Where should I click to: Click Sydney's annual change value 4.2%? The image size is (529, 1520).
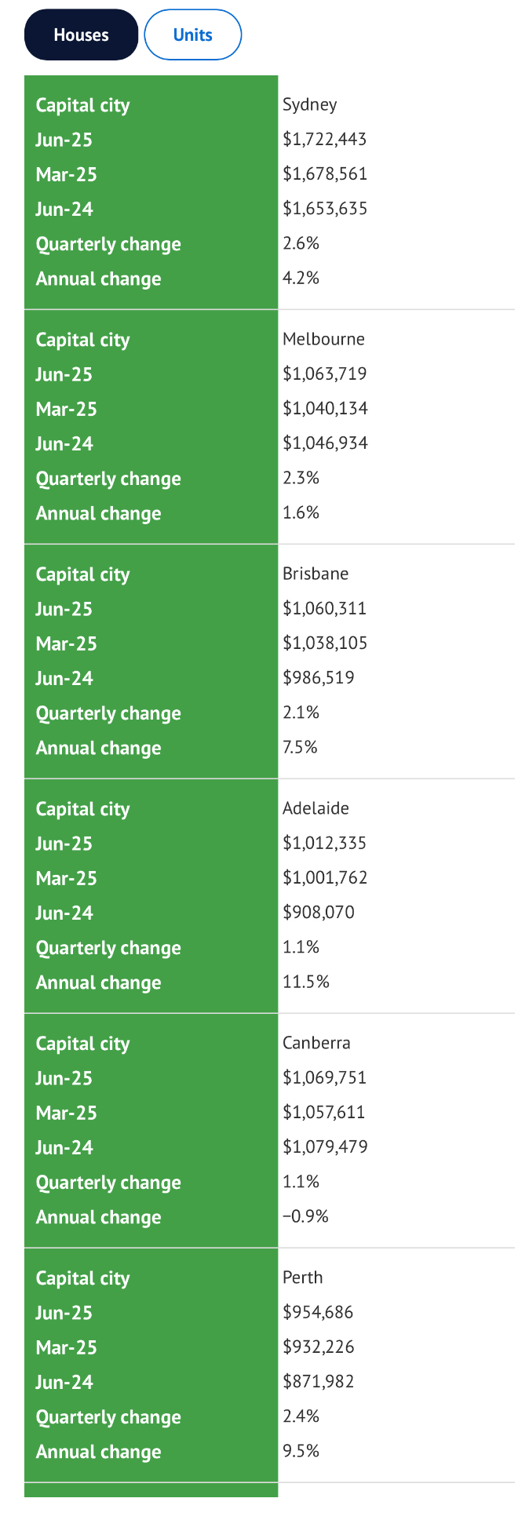pyautogui.click(x=301, y=279)
